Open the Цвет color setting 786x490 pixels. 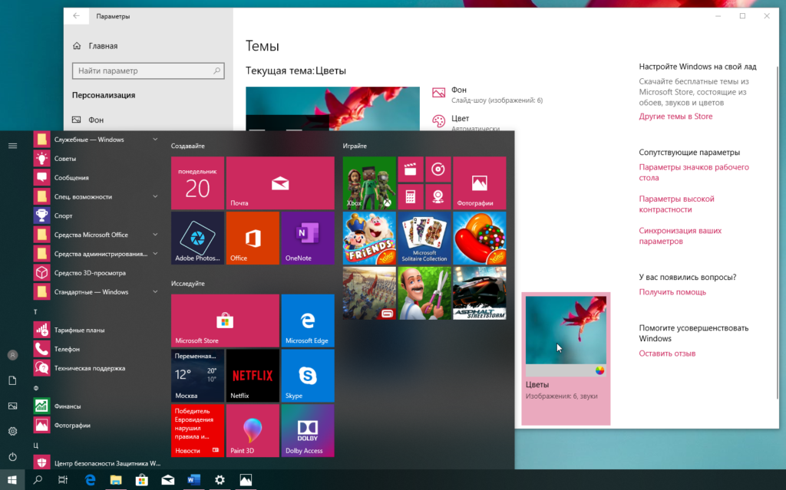pos(461,119)
